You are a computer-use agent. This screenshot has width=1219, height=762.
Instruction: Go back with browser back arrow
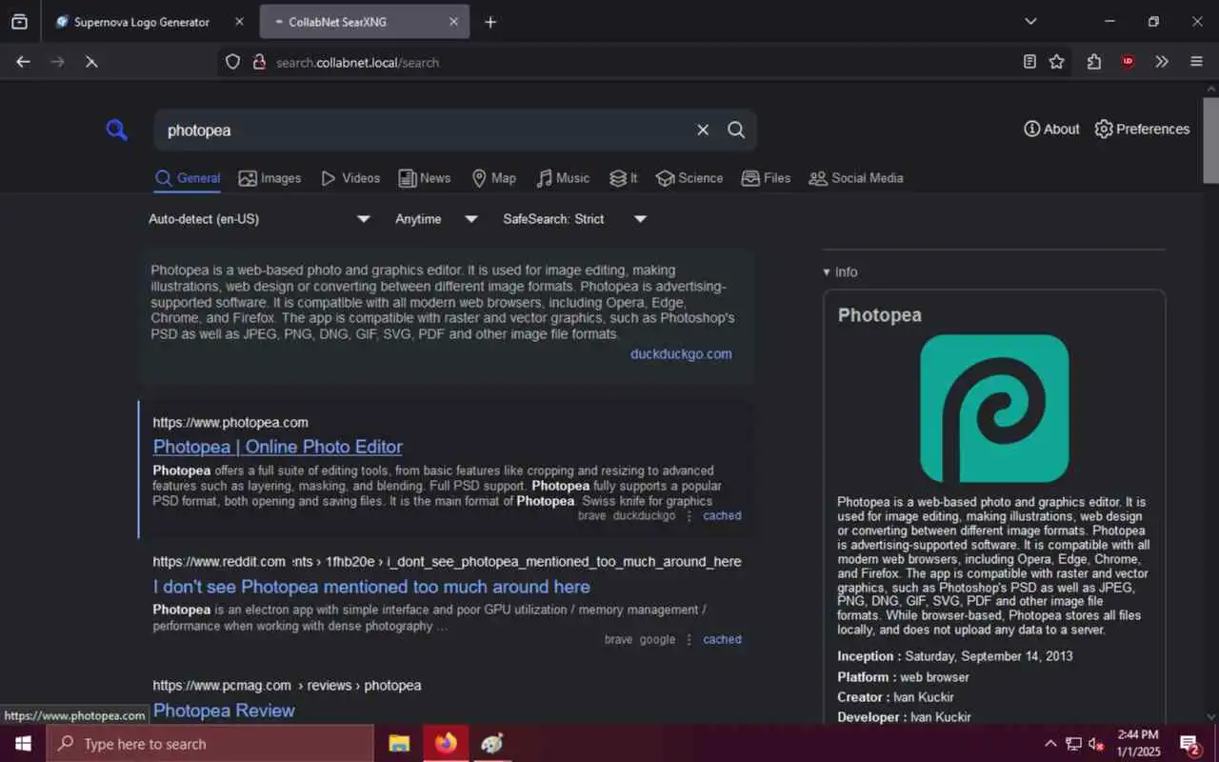[x=24, y=62]
